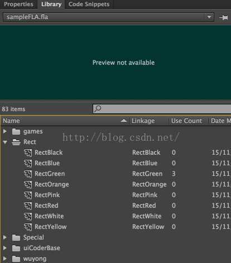Select the Special folder icon

[16, 237]
